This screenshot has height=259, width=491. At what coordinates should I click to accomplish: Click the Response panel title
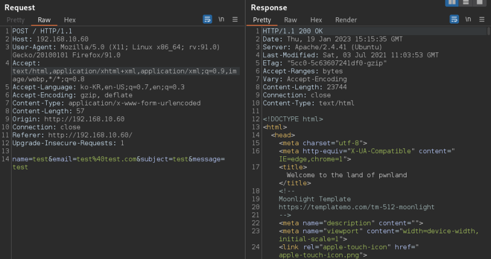[x=269, y=7]
